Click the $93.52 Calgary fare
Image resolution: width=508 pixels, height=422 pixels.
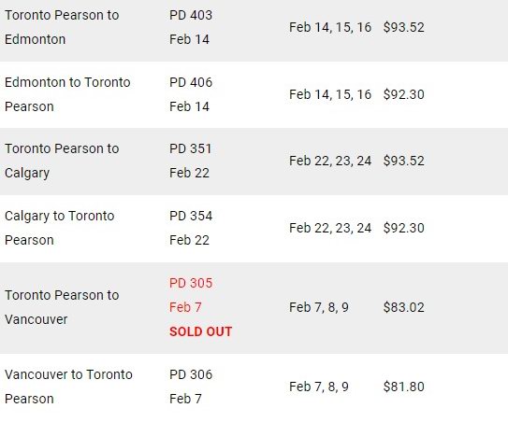click(x=403, y=161)
